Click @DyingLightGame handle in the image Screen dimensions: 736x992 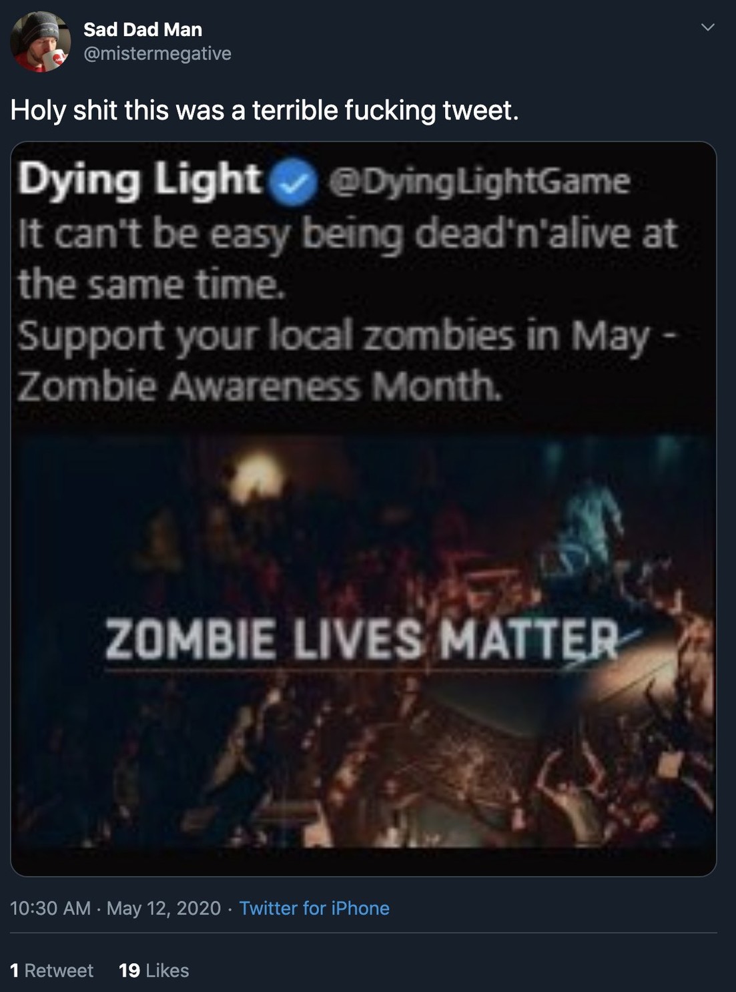[478, 182]
